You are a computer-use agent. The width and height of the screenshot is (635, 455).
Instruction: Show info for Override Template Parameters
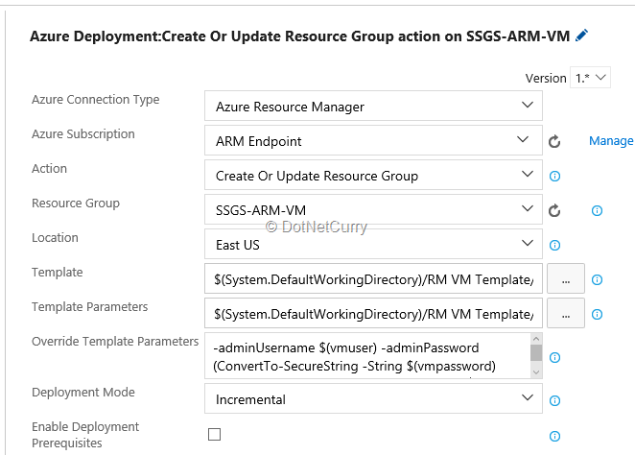coord(554,357)
